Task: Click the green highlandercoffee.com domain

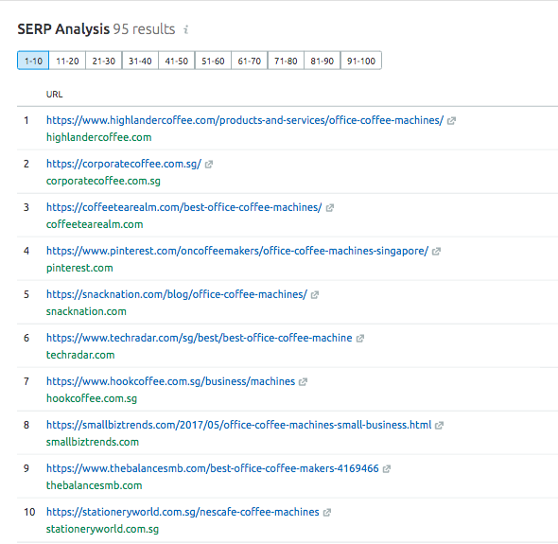Action: coord(99,137)
